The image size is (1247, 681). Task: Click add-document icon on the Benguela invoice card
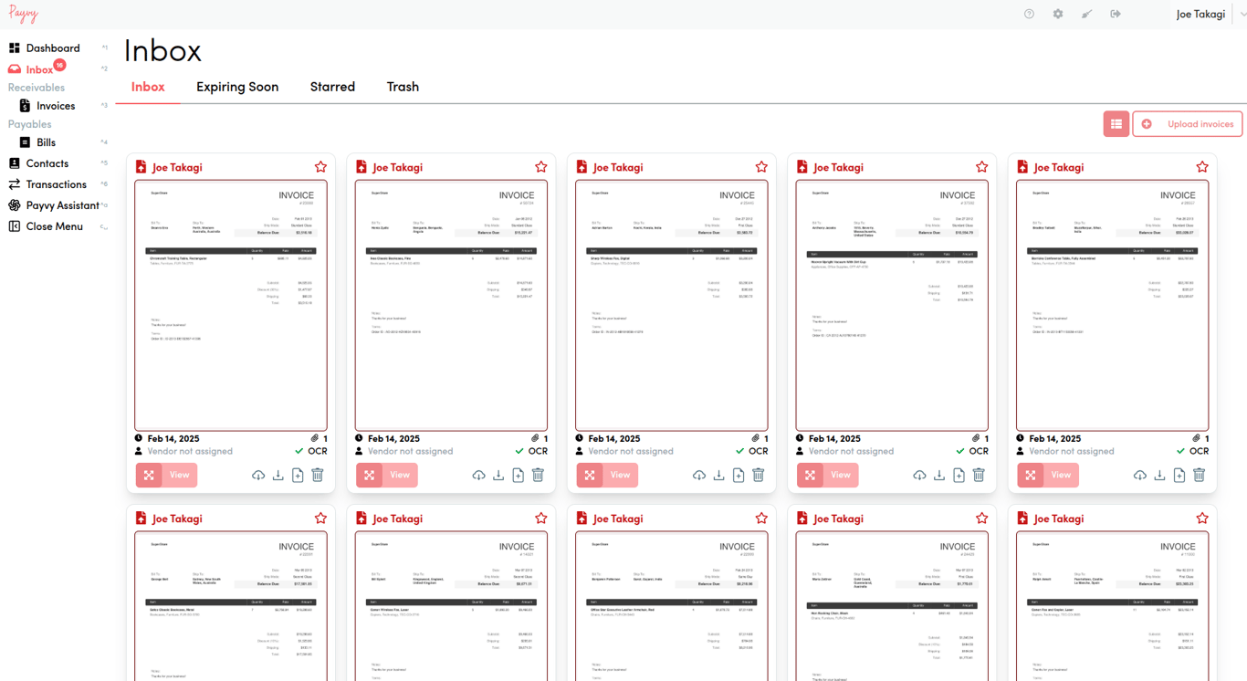coord(518,476)
